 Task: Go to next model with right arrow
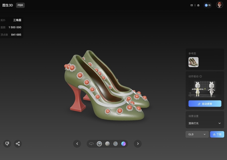pos(138,144)
